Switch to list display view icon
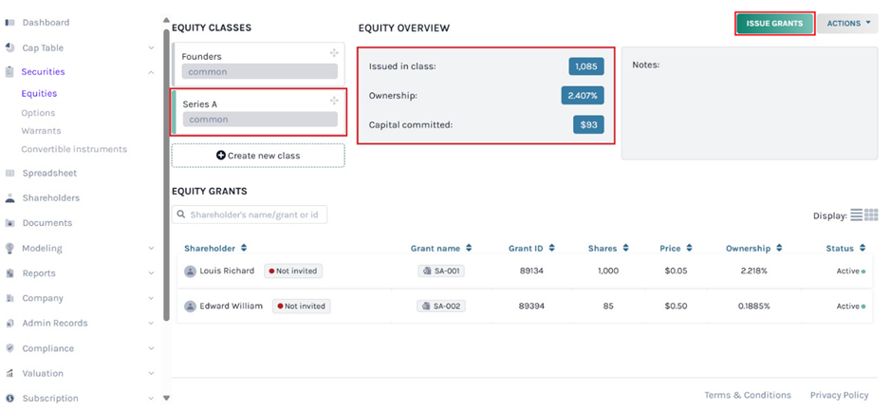Screen dimensions: 891x411 click(856, 215)
